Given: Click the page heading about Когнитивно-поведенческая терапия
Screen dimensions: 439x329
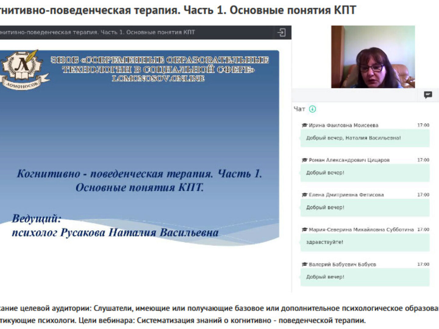Looking at the screenshot, I should pyautogui.click(x=178, y=10).
